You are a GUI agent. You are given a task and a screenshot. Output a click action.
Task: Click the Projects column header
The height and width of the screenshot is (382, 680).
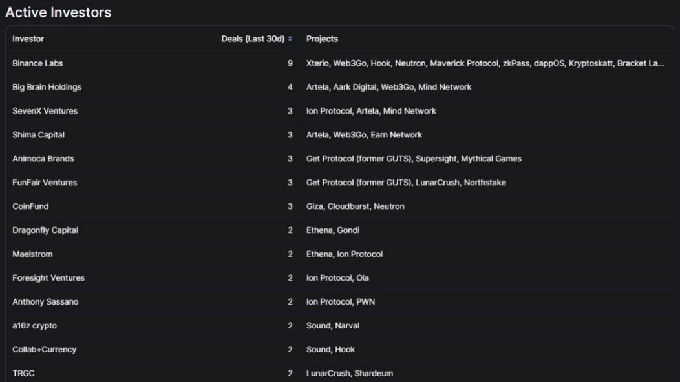point(322,39)
